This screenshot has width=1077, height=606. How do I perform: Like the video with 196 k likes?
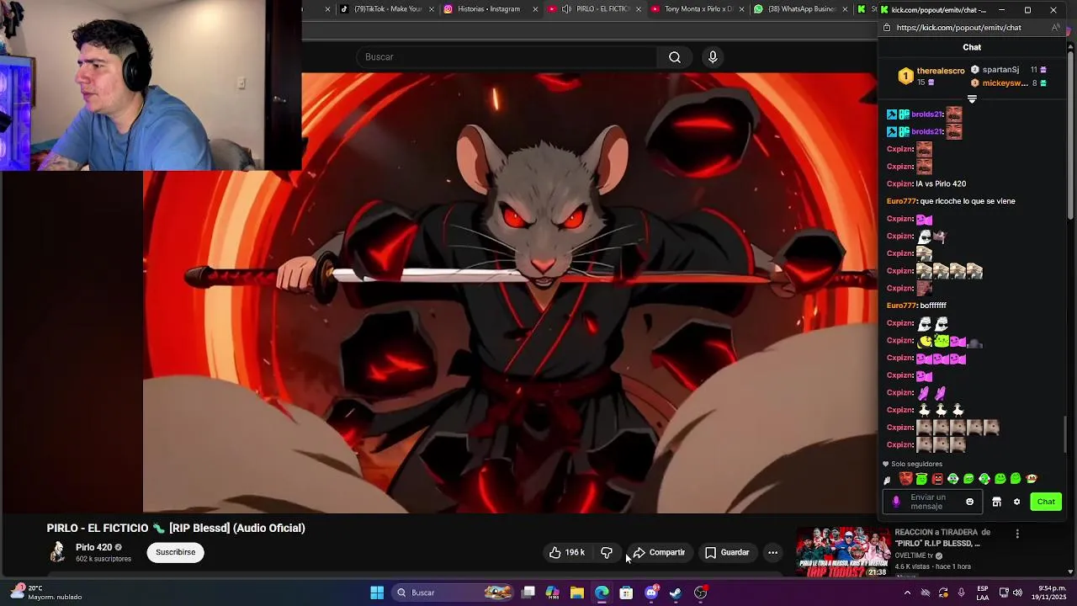[566, 552]
